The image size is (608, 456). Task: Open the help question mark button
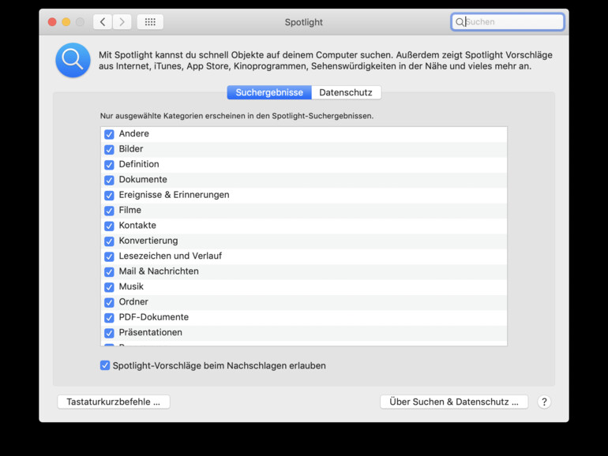pyautogui.click(x=544, y=402)
